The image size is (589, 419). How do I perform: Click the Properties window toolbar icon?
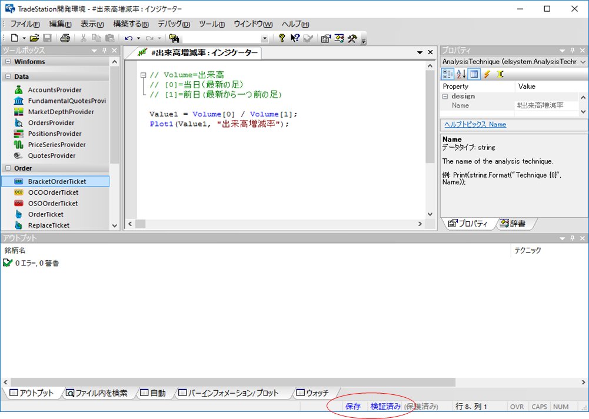[x=325, y=38]
